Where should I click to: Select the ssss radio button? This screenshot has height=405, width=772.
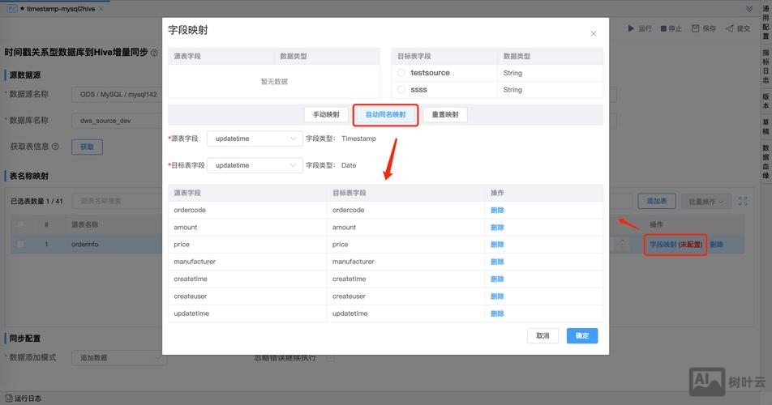(401, 89)
